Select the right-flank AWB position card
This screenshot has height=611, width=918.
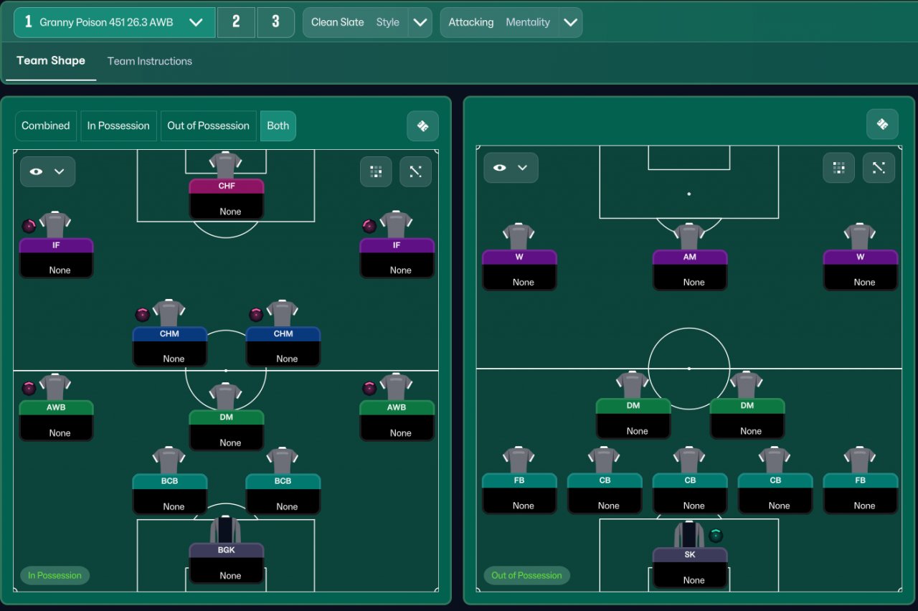[397, 420]
